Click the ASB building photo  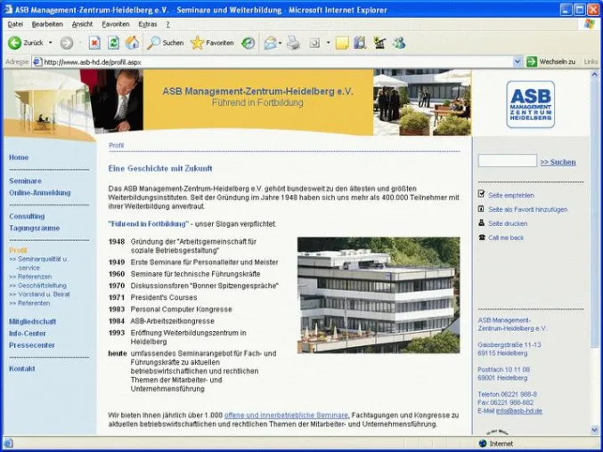pyautogui.click(x=379, y=295)
